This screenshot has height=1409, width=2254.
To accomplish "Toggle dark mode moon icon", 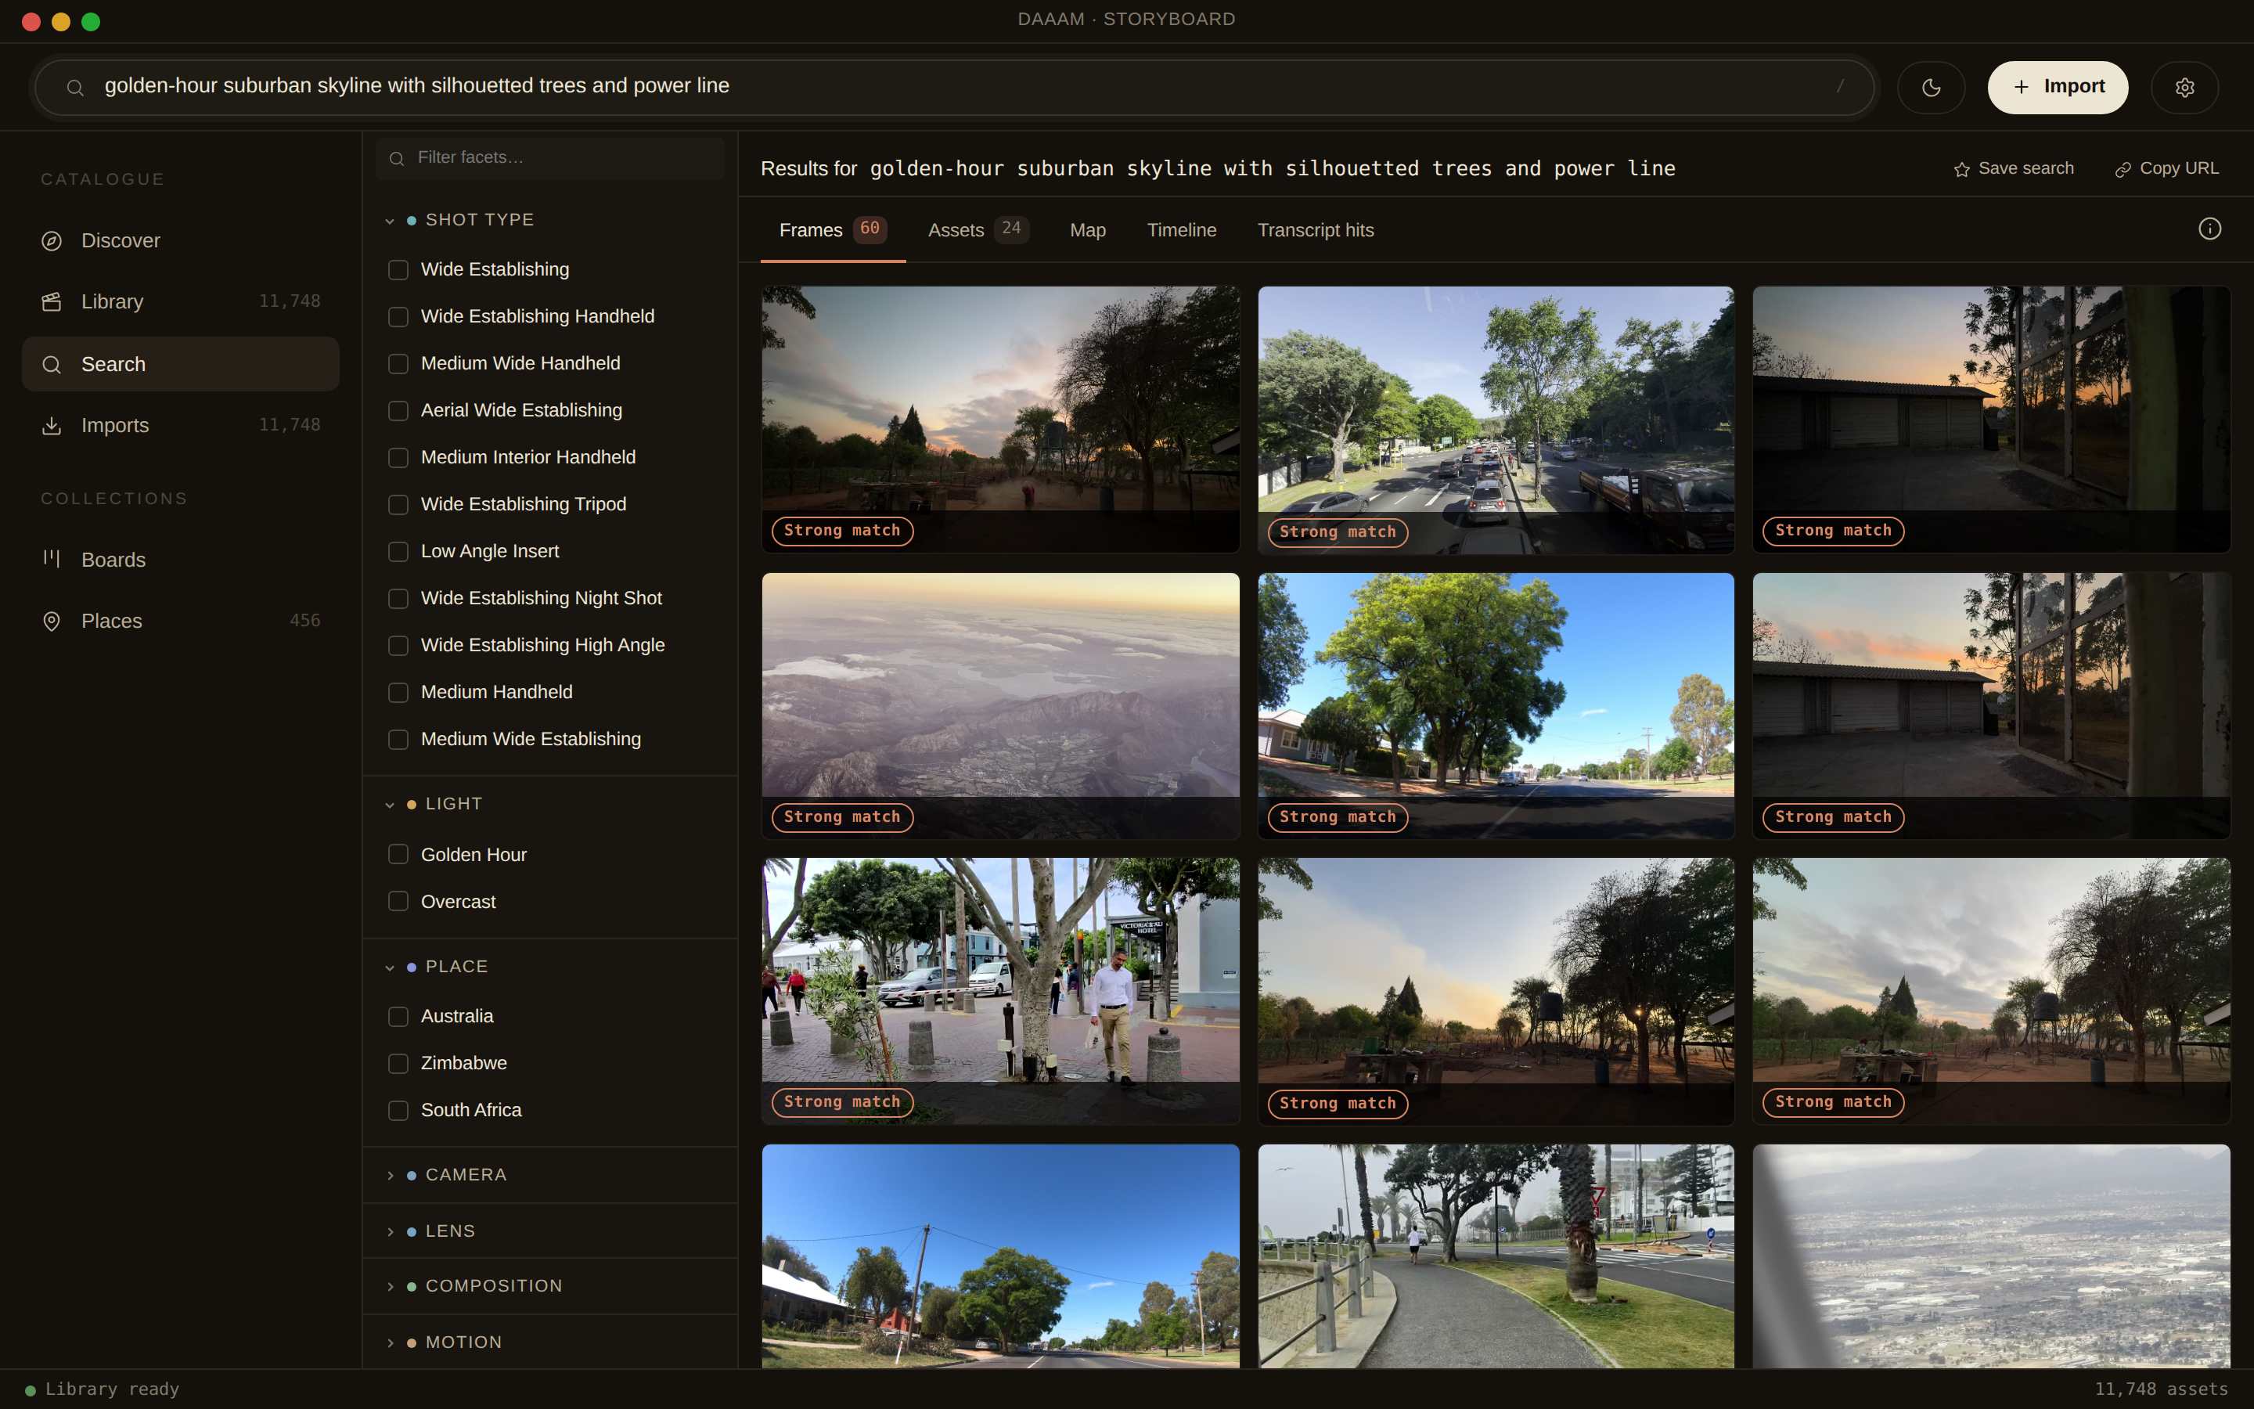I will (x=1931, y=88).
